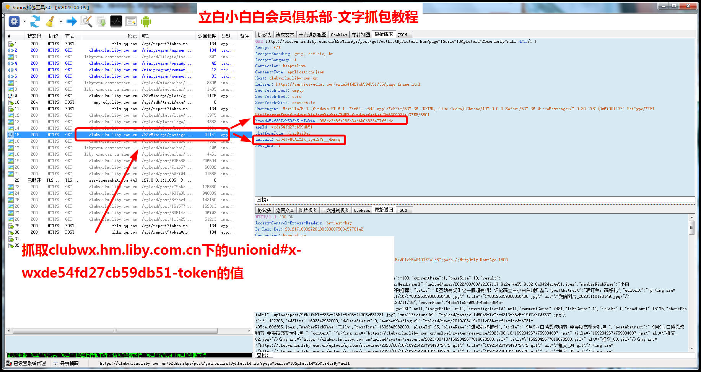This screenshot has width=701, height=372.
Task: Select the 原始返回 tab
Action: pos(384,210)
